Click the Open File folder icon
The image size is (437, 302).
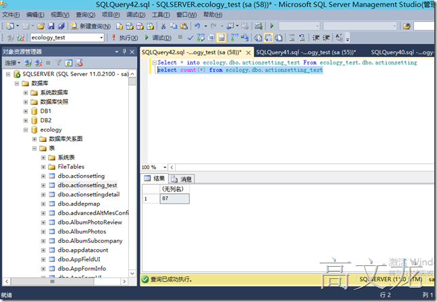coord(41,26)
